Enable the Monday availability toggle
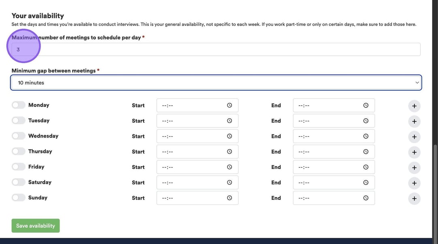The width and height of the screenshot is (438, 244). [18, 105]
